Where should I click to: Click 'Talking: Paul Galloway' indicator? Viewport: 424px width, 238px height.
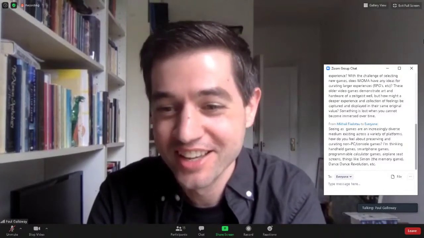pos(388,208)
